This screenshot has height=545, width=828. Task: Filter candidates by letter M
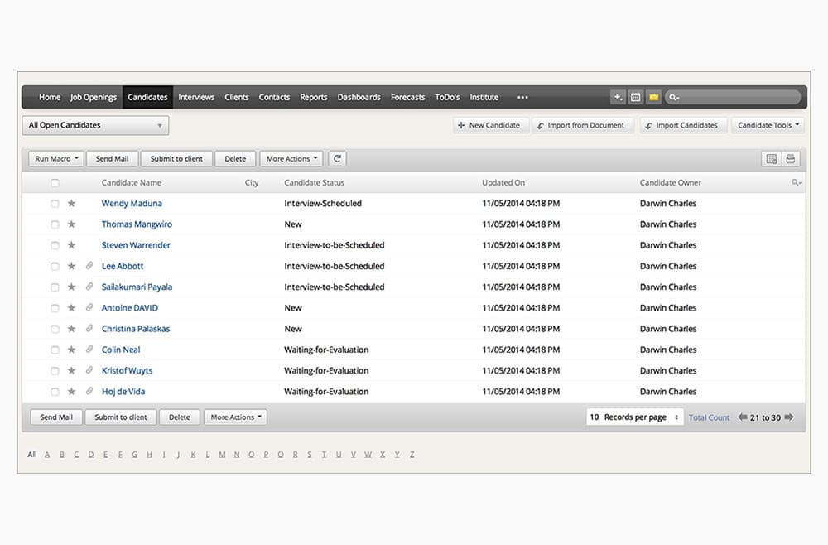tap(222, 455)
